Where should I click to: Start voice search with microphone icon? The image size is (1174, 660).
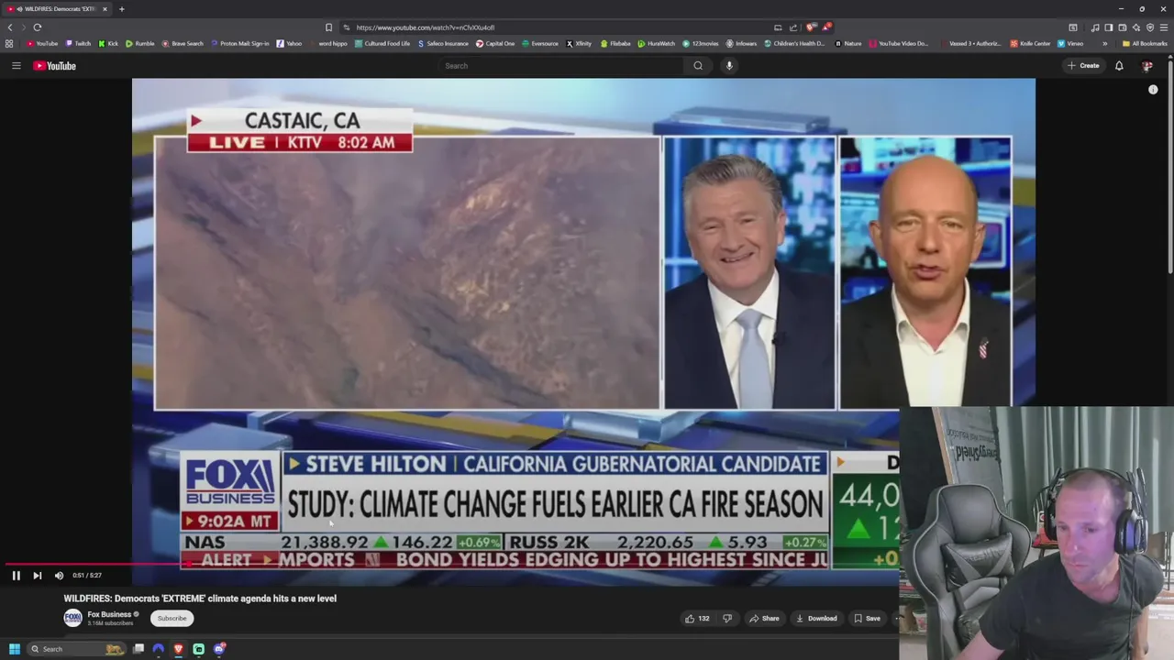tap(729, 66)
